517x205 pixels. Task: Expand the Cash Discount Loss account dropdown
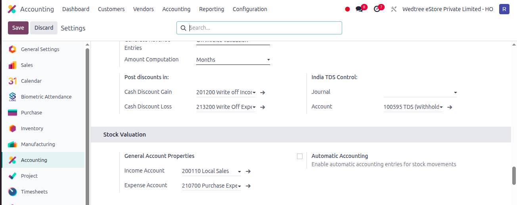point(226,107)
